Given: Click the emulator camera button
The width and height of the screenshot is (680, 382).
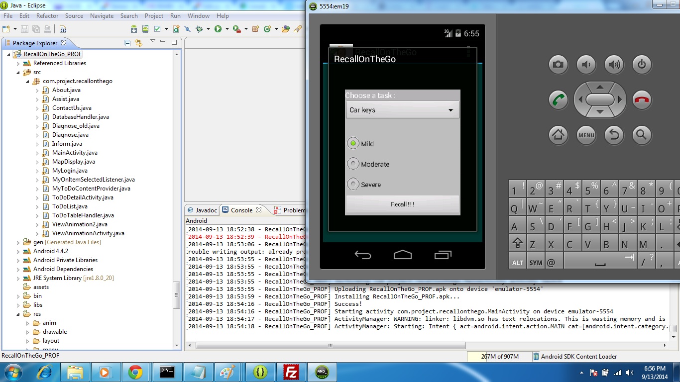Looking at the screenshot, I should tap(559, 64).
